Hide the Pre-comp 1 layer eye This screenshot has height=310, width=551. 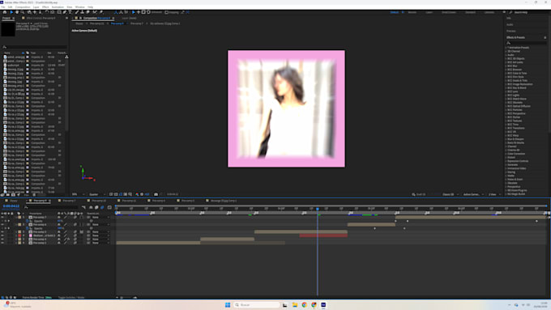(2, 243)
